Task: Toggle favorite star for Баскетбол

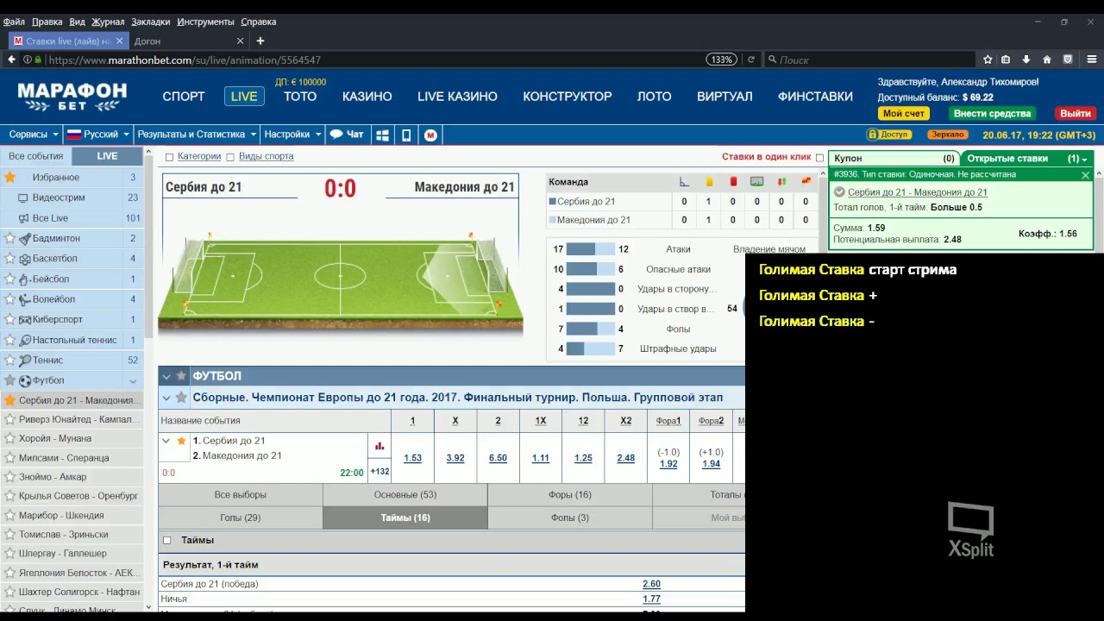Action: tap(10, 259)
